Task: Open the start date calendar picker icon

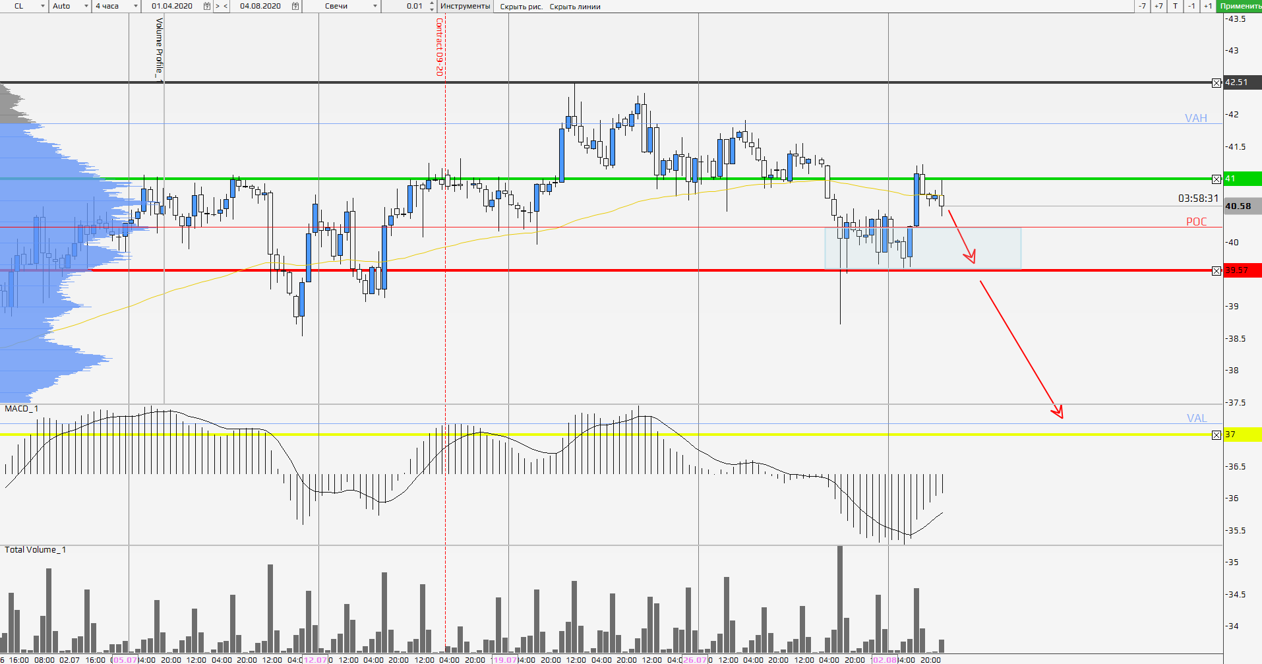Action: pyautogui.click(x=207, y=6)
